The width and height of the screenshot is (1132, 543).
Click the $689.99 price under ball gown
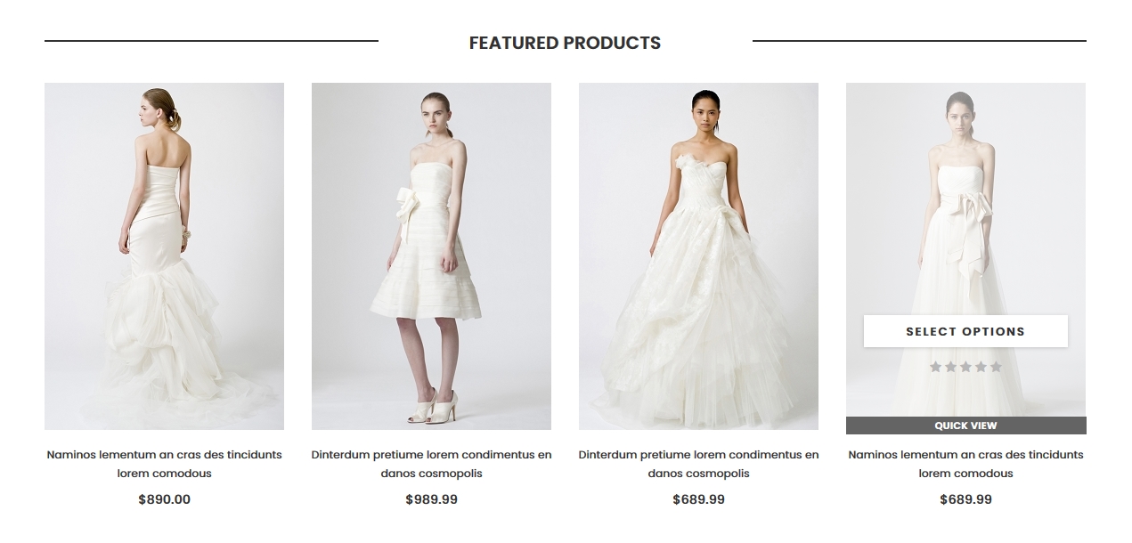point(698,499)
